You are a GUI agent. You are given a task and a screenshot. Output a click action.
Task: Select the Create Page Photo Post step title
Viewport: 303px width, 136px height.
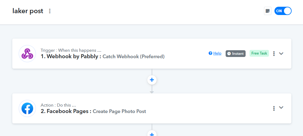coord(119,111)
